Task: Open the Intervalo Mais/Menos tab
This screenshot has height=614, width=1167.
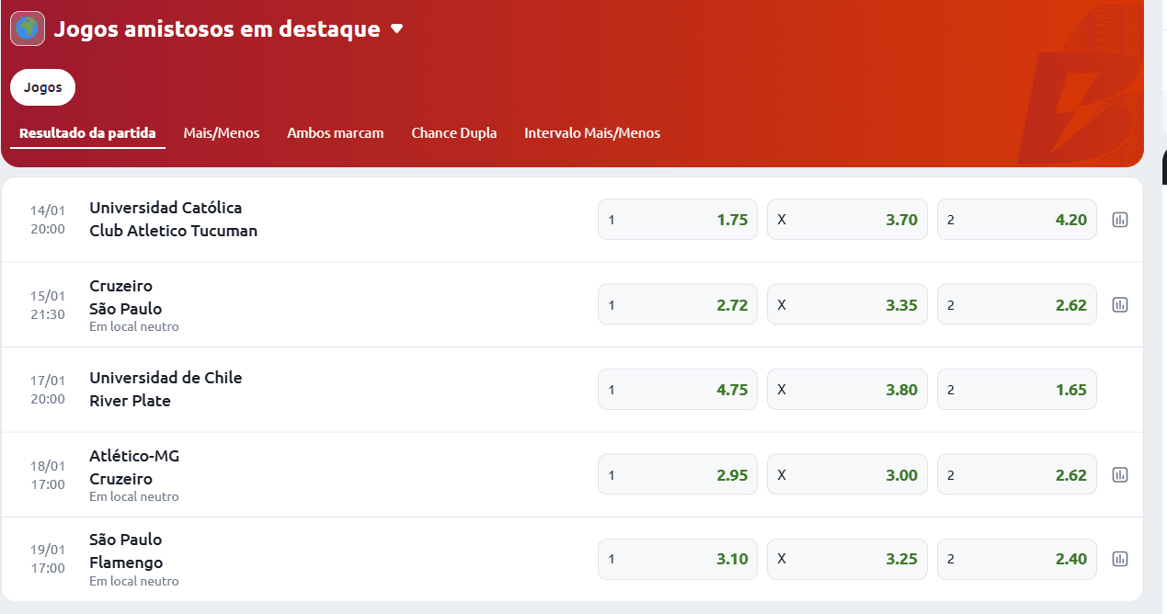Action: (592, 133)
